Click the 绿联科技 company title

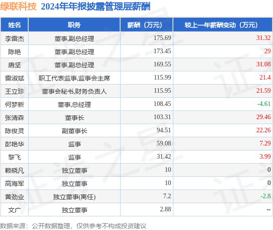coord(18,6)
